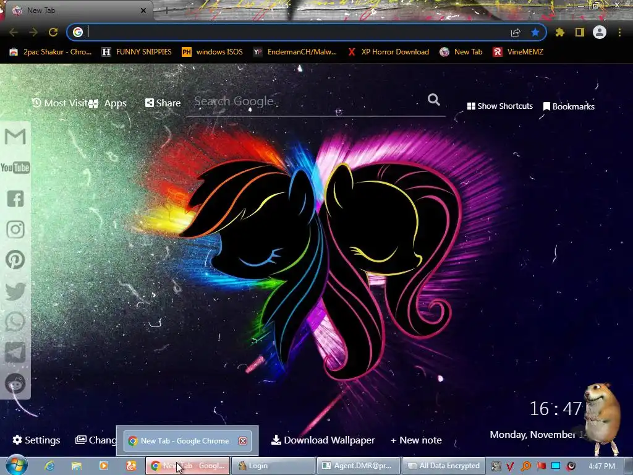Click the red flag tray icon

[x=541, y=466]
